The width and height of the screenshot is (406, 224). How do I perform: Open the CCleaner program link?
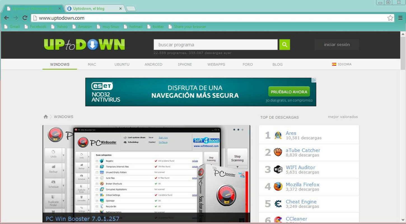click(x=296, y=219)
